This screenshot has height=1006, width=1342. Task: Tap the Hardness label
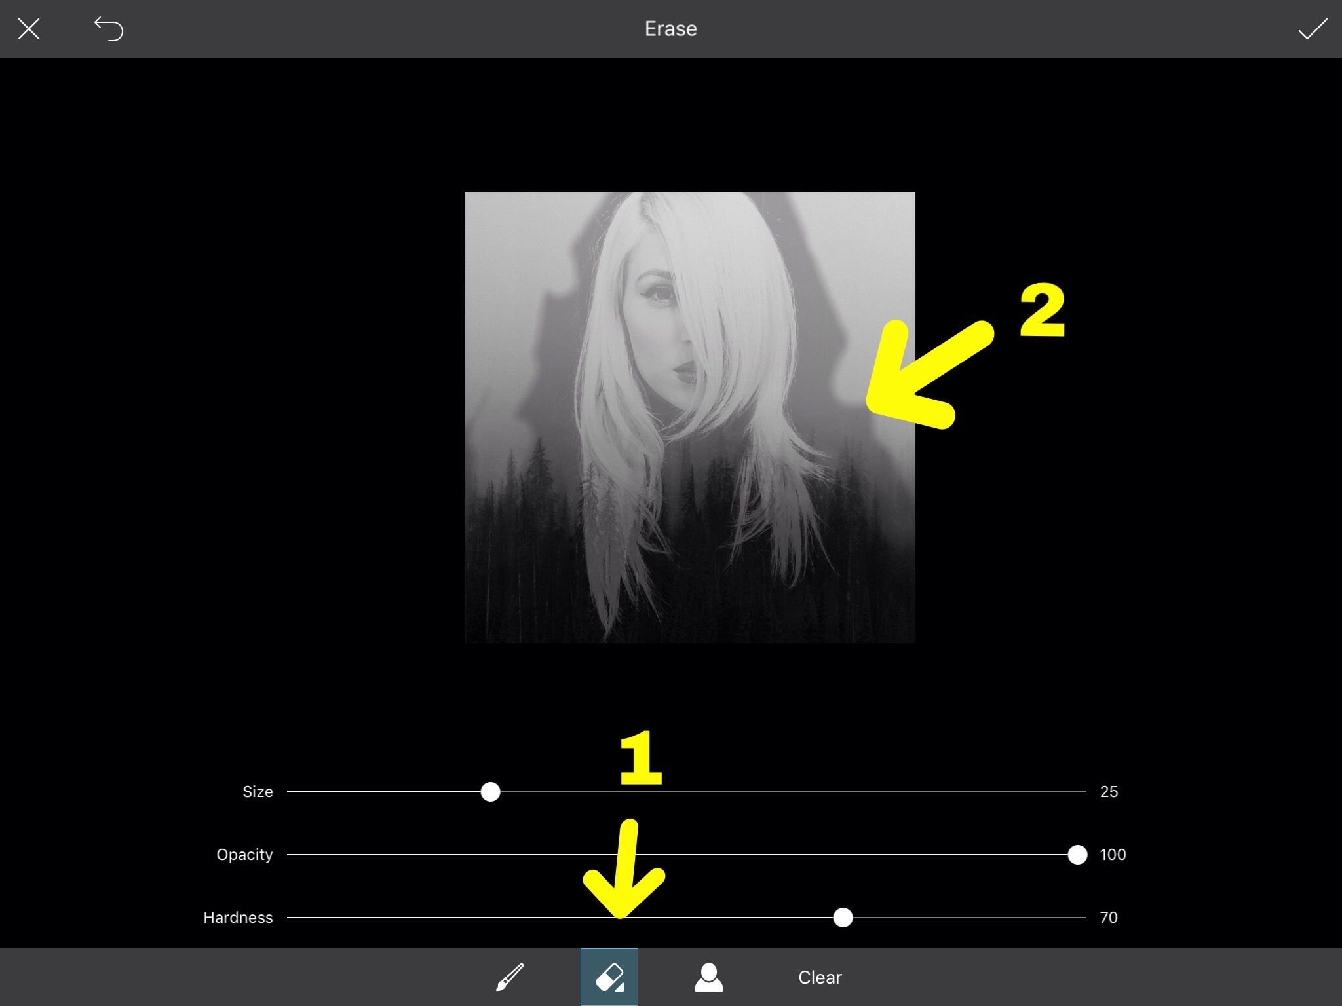[238, 918]
